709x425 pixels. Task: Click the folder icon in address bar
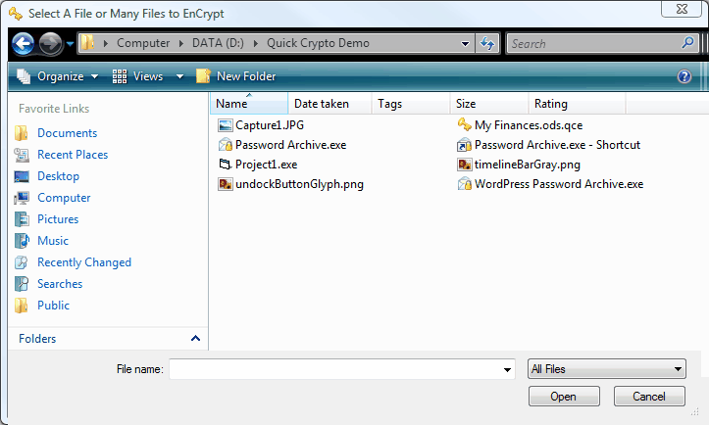point(87,43)
